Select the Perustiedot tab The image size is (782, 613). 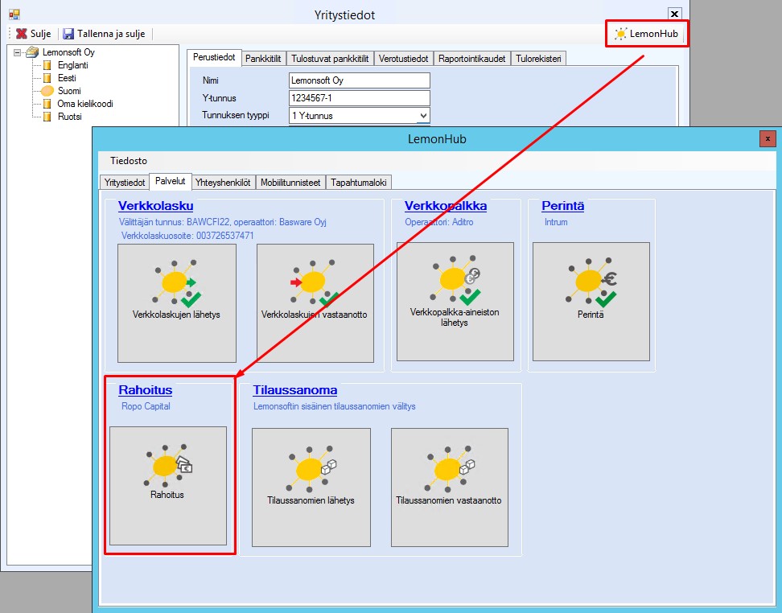click(214, 57)
